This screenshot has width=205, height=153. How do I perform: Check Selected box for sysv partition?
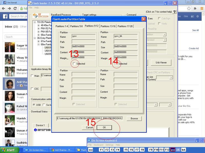point(74,64)
